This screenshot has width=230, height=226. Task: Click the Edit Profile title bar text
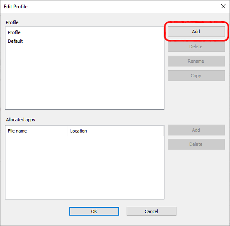[x=15, y=7]
